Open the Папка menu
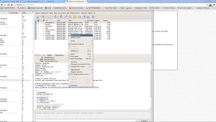This screenshot has width=216, height=122. point(51,13)
